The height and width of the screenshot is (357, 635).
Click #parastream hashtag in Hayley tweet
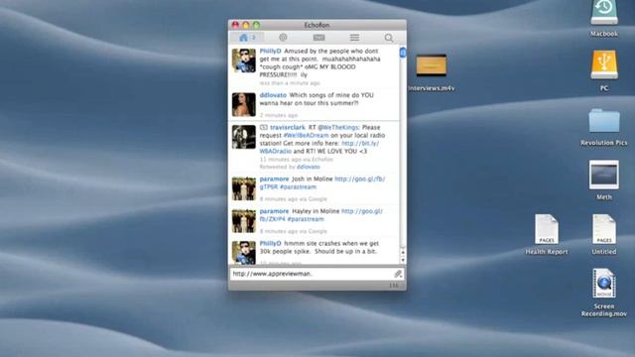(x=306, y=219)
